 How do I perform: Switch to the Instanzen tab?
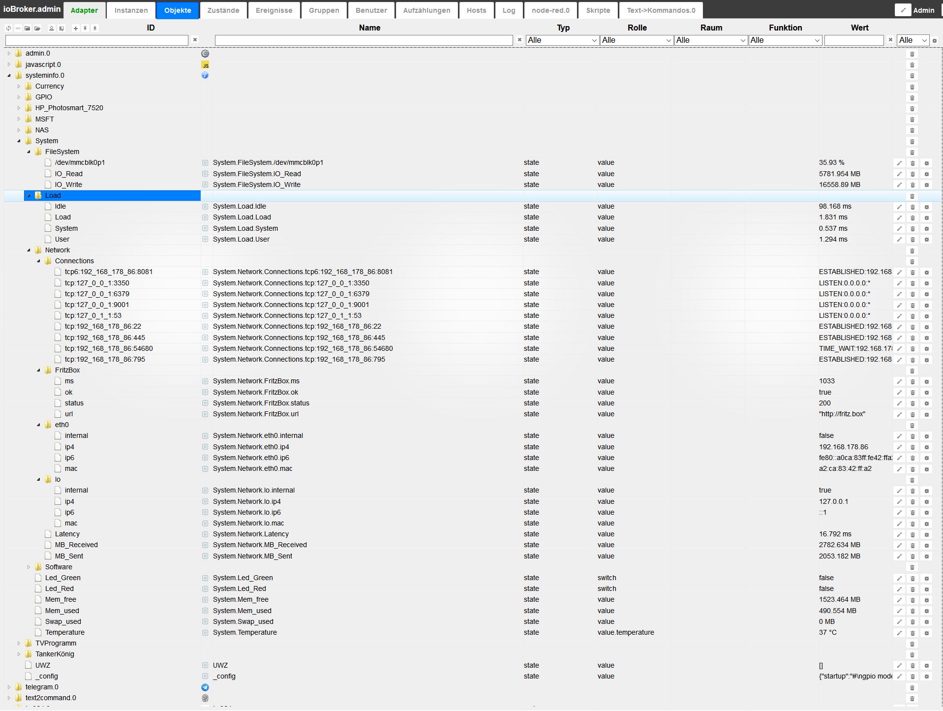[131, 10]
